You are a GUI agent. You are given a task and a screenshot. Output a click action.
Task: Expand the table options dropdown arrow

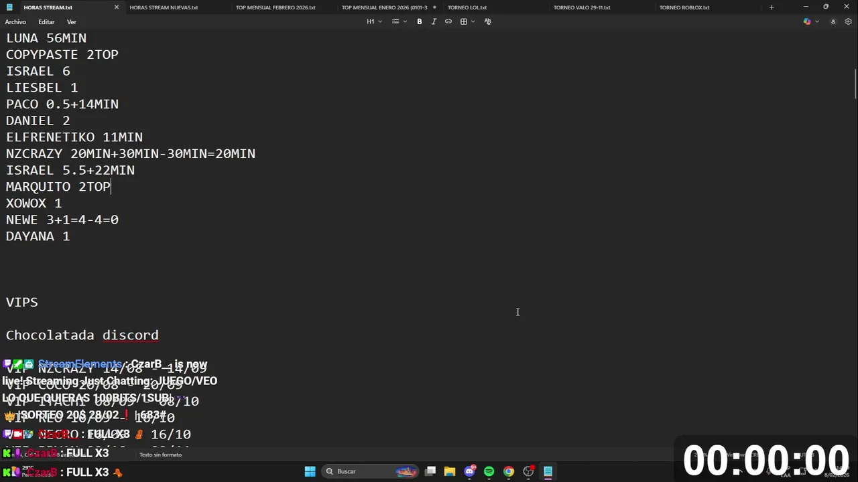pyautogui.click(x=473, y=21)
